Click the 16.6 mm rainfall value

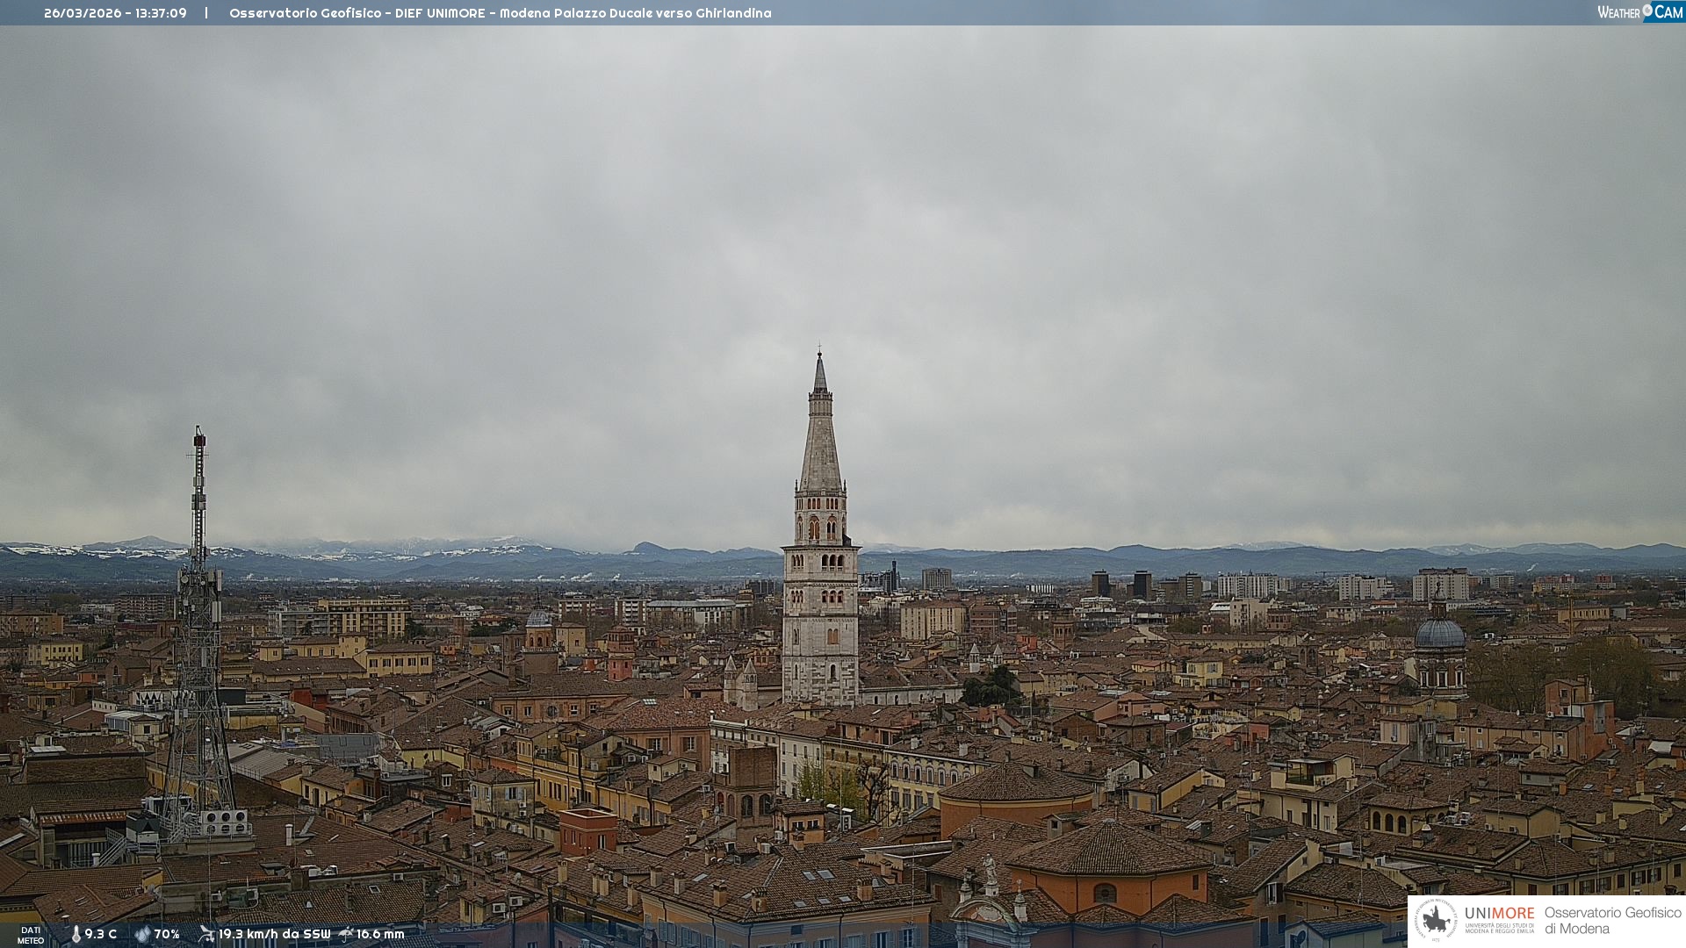(380, 934)
